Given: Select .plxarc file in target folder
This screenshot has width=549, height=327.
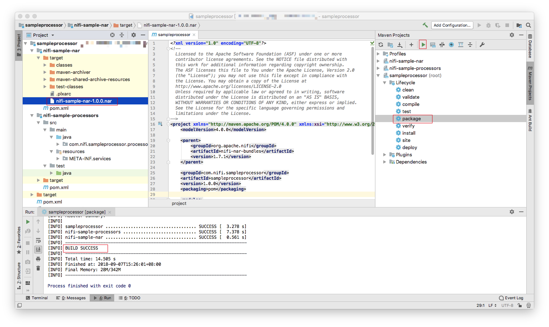Looking at the screenshot, I should [x=63, y=94].
